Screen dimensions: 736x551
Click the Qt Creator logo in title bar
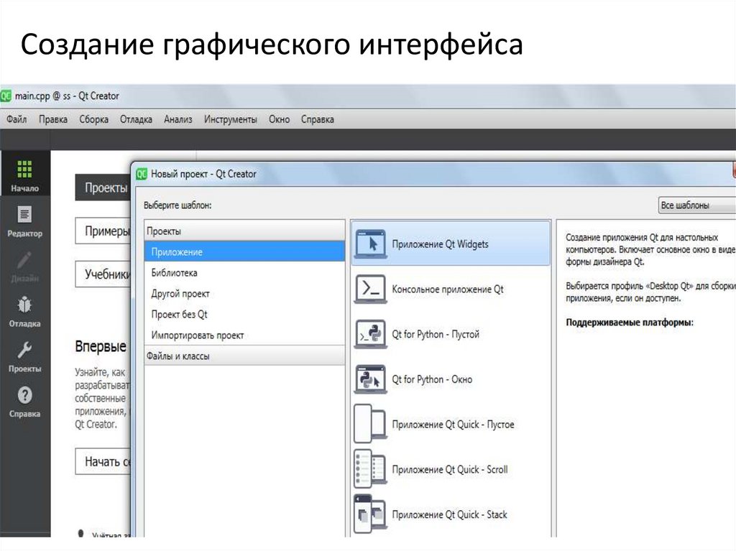click(6, 96)
